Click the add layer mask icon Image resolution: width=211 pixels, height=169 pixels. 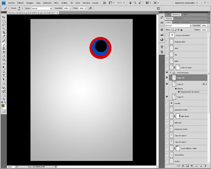(x=188, y=166)
